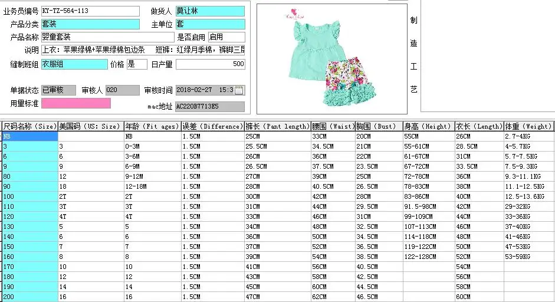Open the calendar picker beside 审核时间

pos(239,90)
